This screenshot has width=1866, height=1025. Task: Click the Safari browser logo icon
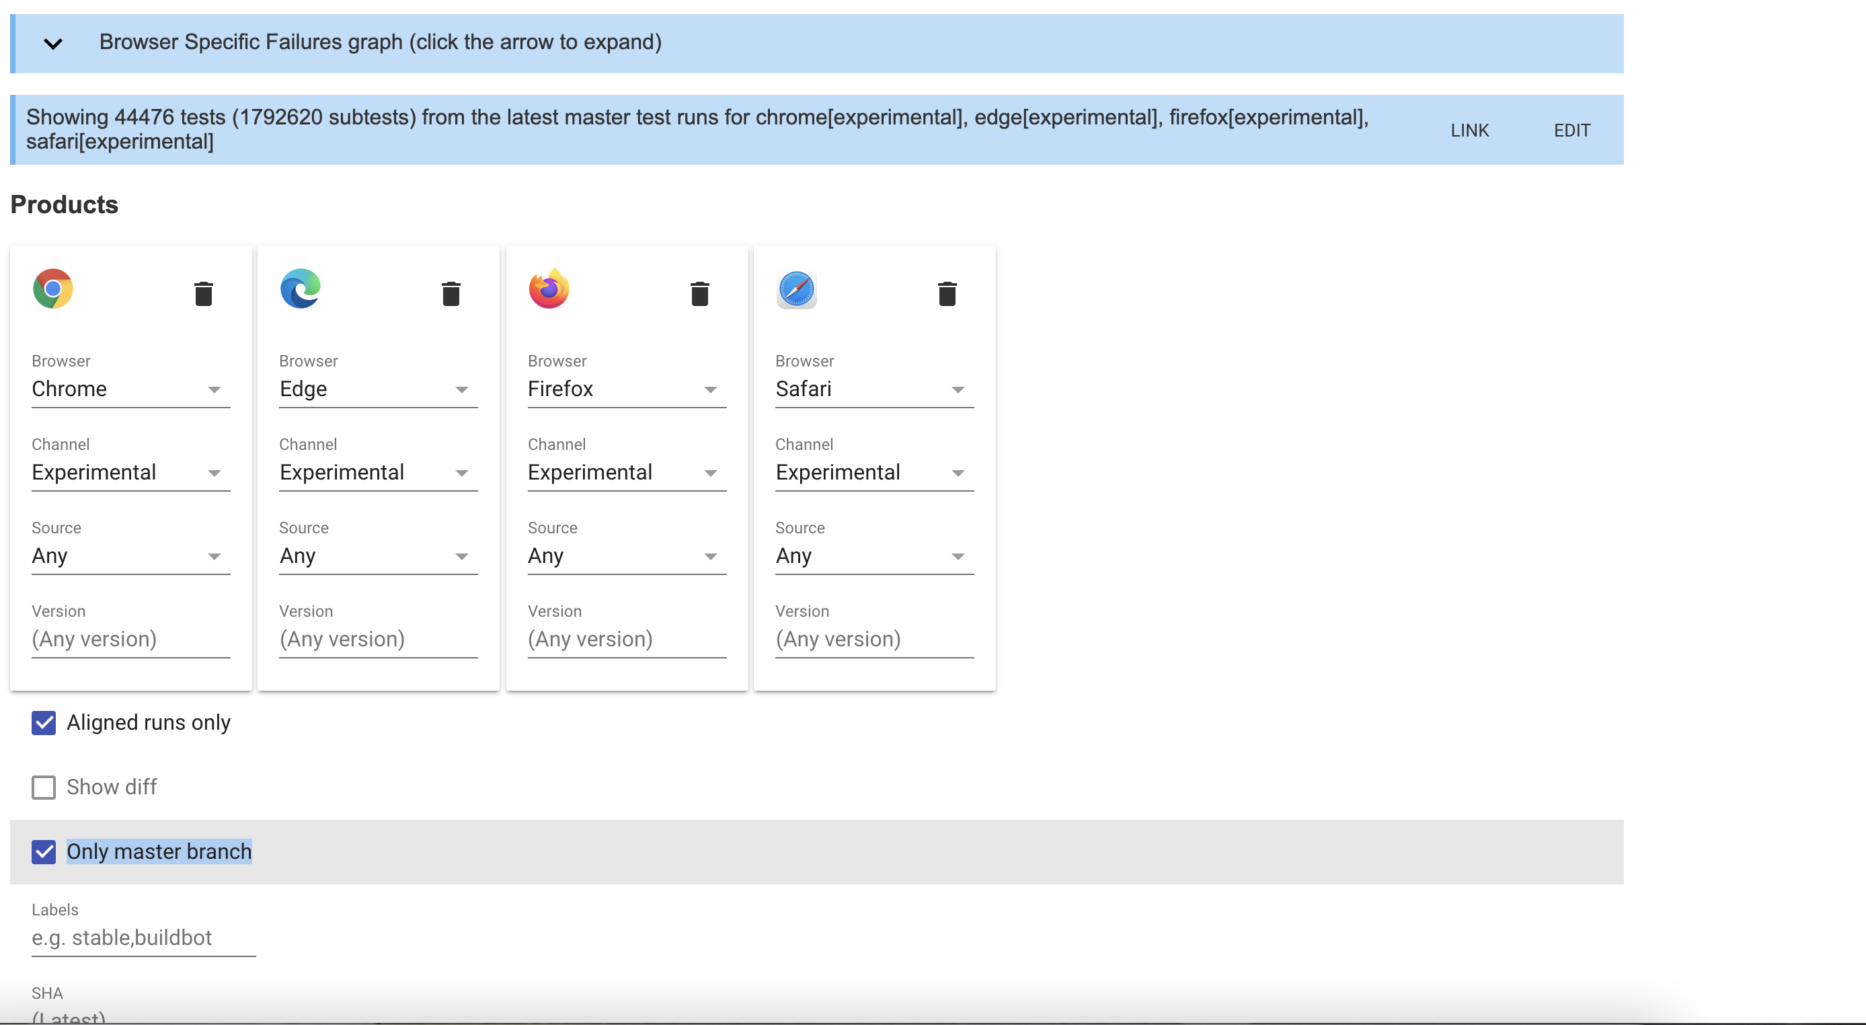point(797,289)
